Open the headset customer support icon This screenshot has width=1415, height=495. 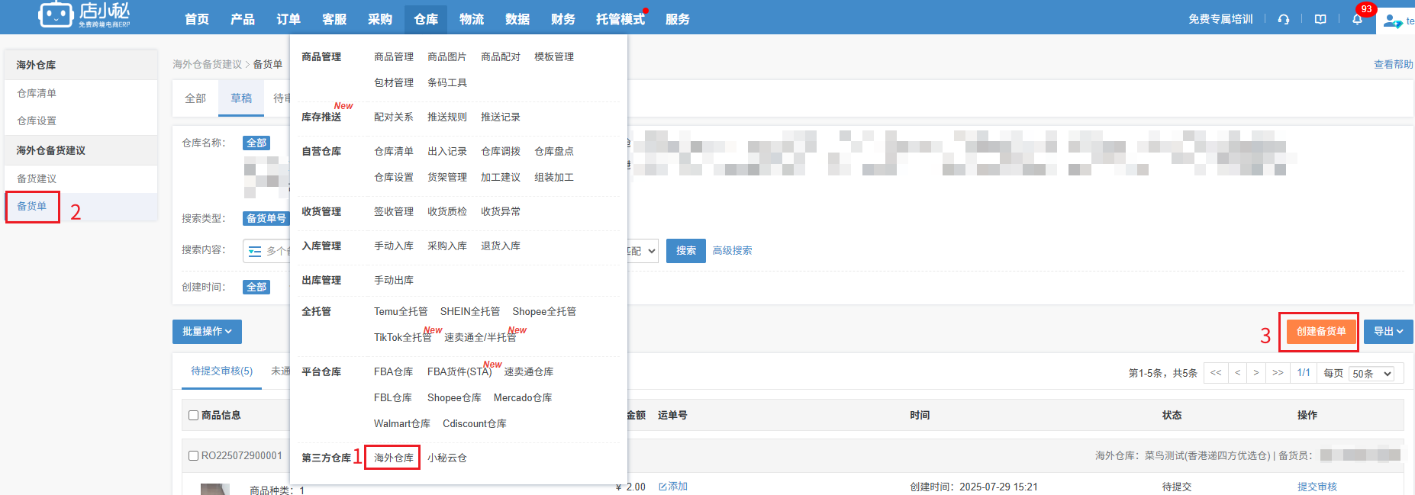1284,19
